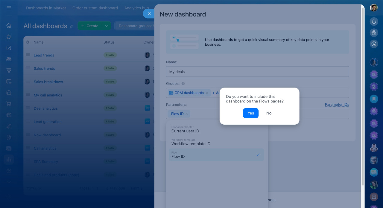Viewport: 383px width, 208px height.
Task: Select Current user ID global parameter
Action: (216, 129)
